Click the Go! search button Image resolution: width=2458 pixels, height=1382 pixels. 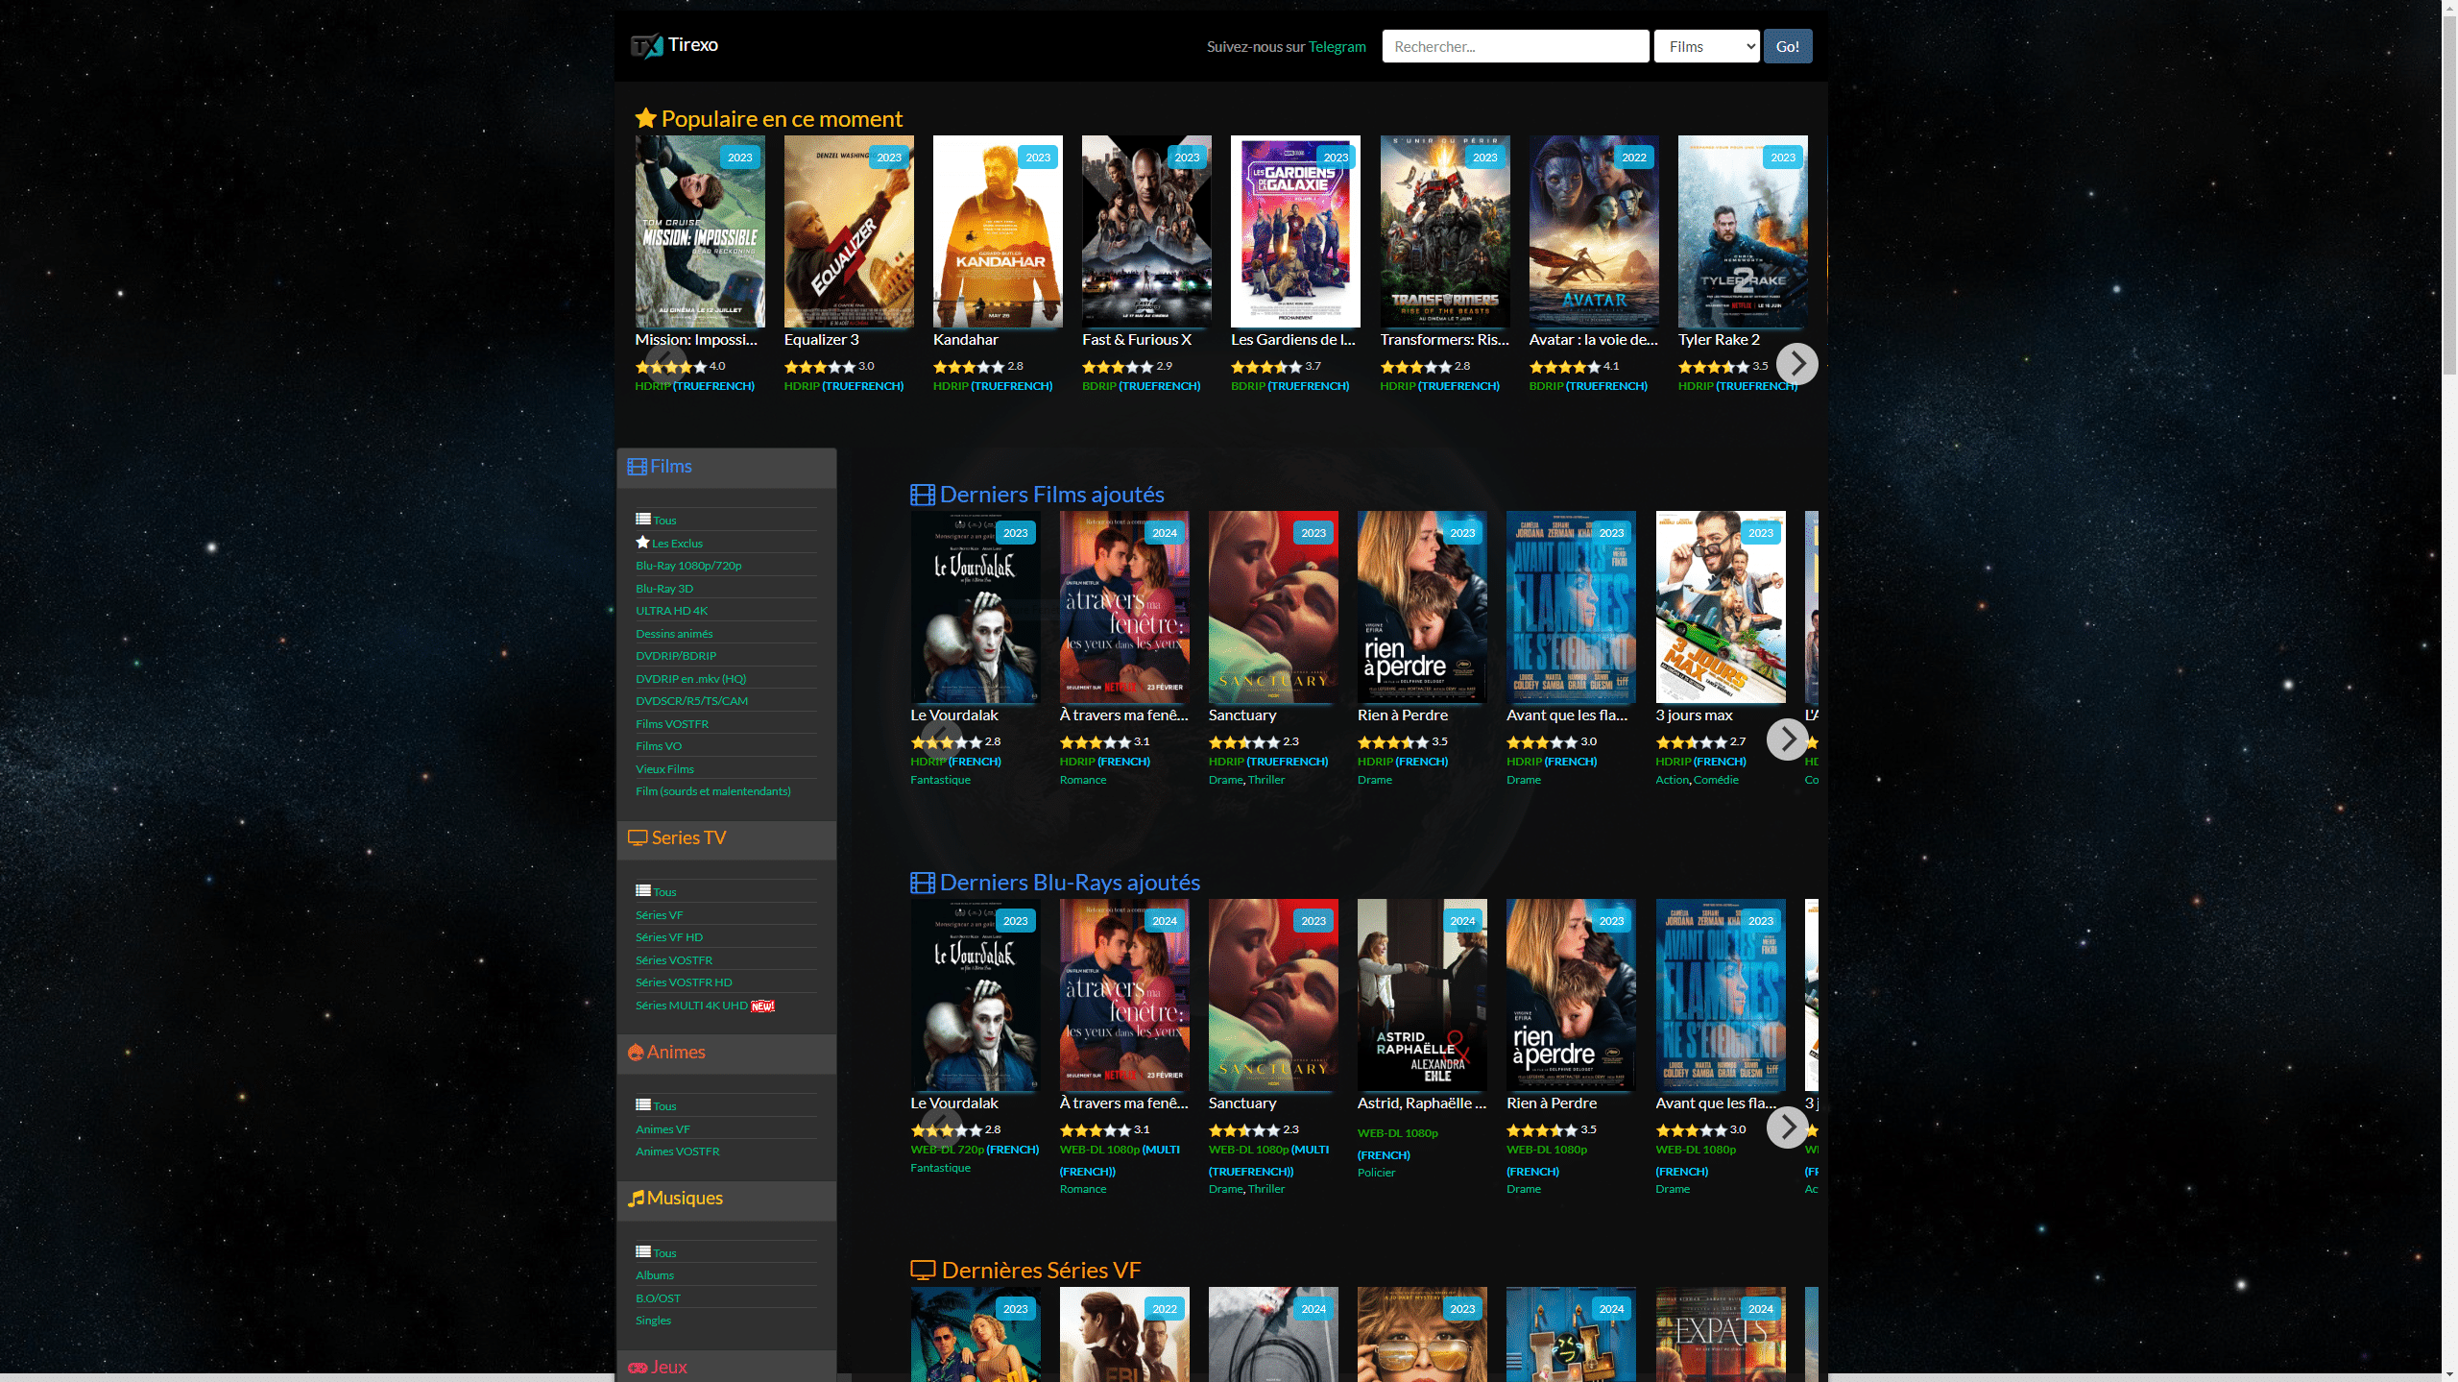(x=1788, y=45)
